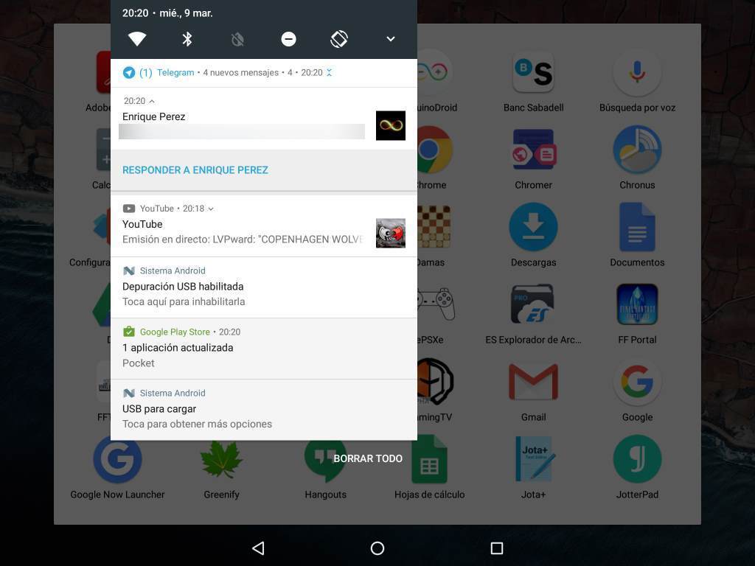
Task: Tap Android Back navigation button
Action: click(x=258, y=548)
